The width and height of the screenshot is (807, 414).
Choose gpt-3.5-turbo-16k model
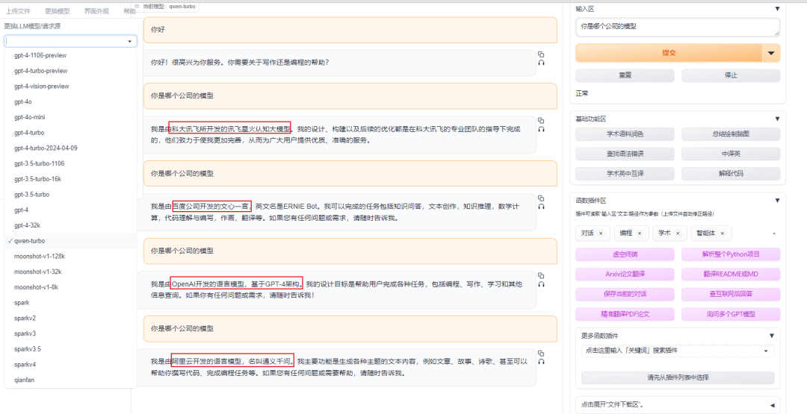70,179
